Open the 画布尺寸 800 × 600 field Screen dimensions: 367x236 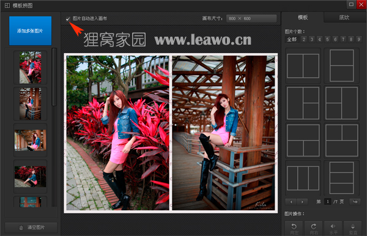click(x=251, y=18)
